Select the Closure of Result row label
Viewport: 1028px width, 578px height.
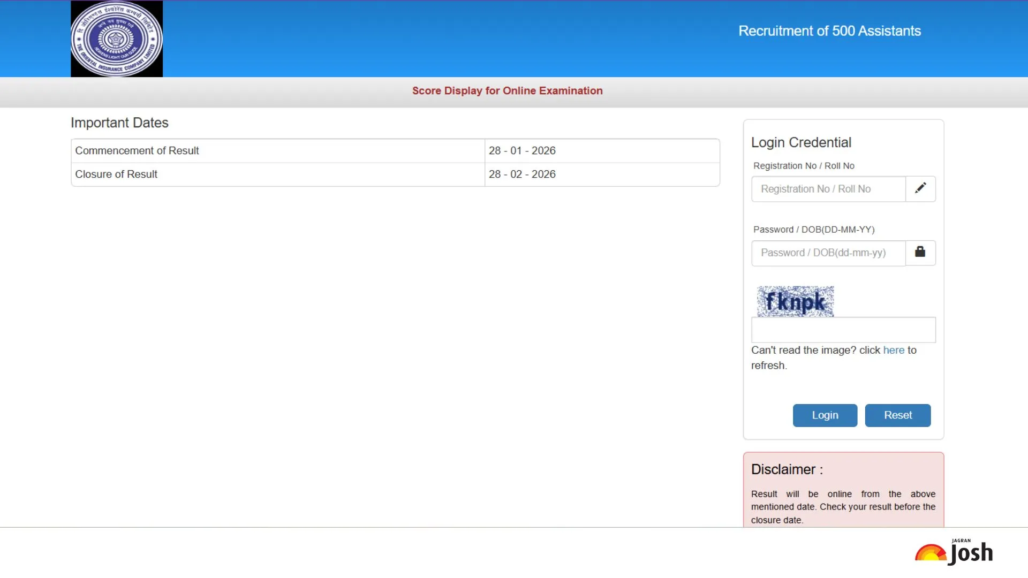(x=116, y=174)
